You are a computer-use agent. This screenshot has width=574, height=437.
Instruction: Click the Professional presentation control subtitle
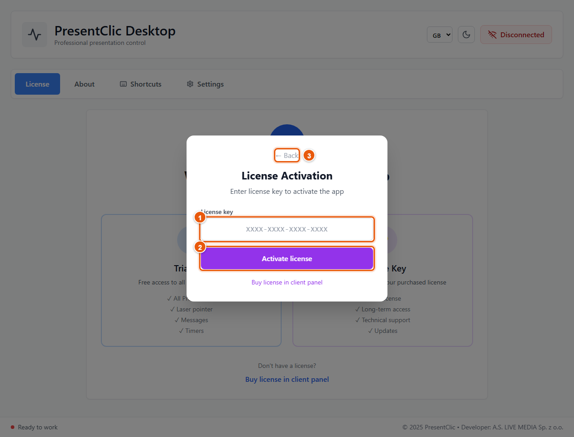[x=100, y=43]
